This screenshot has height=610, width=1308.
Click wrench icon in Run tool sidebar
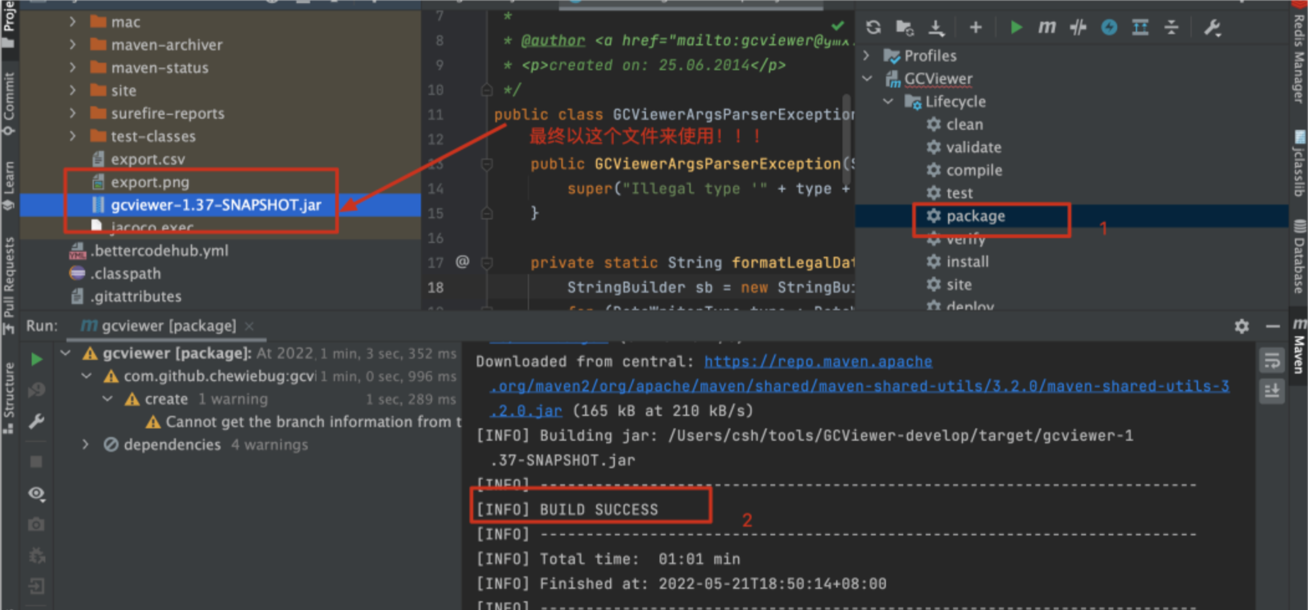pyautogui.click(x=37, y=422)
